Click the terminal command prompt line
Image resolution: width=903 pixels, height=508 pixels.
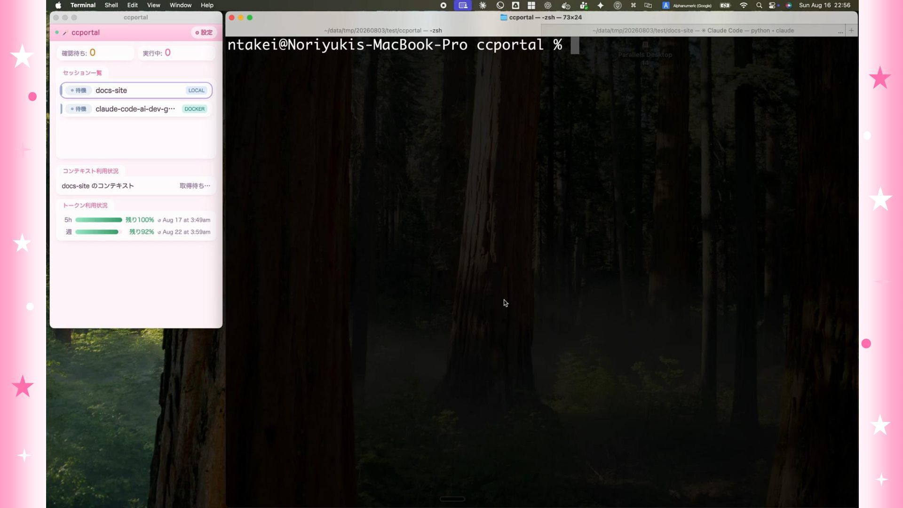(x=404, y=45)
